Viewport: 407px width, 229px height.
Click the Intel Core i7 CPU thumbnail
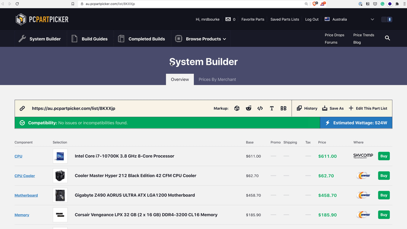60,156
